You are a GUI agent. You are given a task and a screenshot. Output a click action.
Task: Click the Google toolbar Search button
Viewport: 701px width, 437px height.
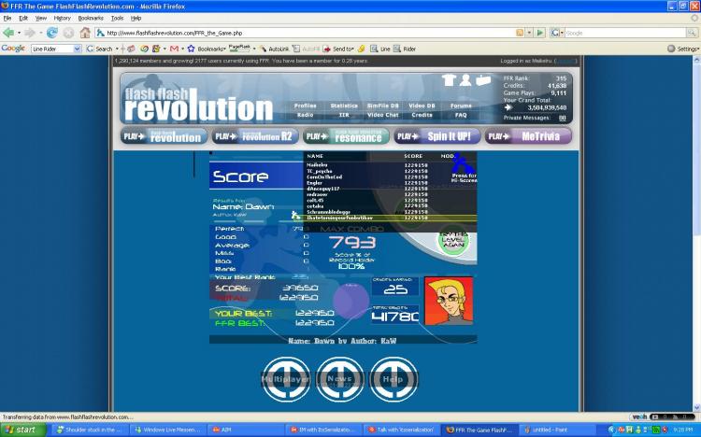(x=99, y=49)
